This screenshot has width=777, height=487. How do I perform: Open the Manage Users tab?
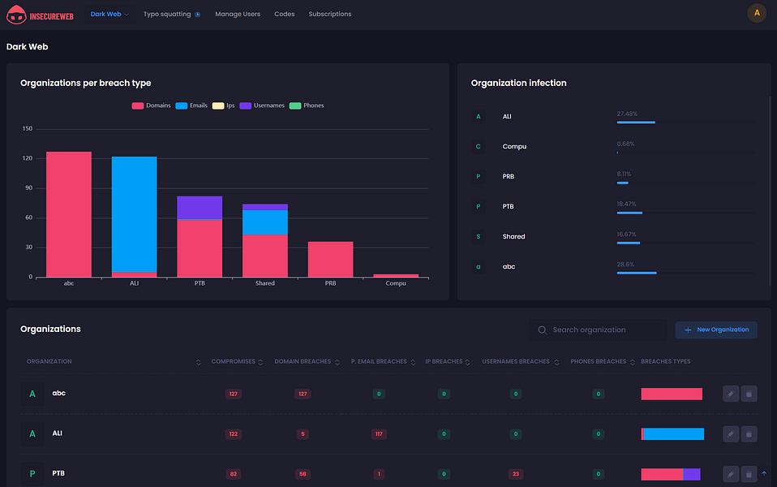(x=238, y=14)
